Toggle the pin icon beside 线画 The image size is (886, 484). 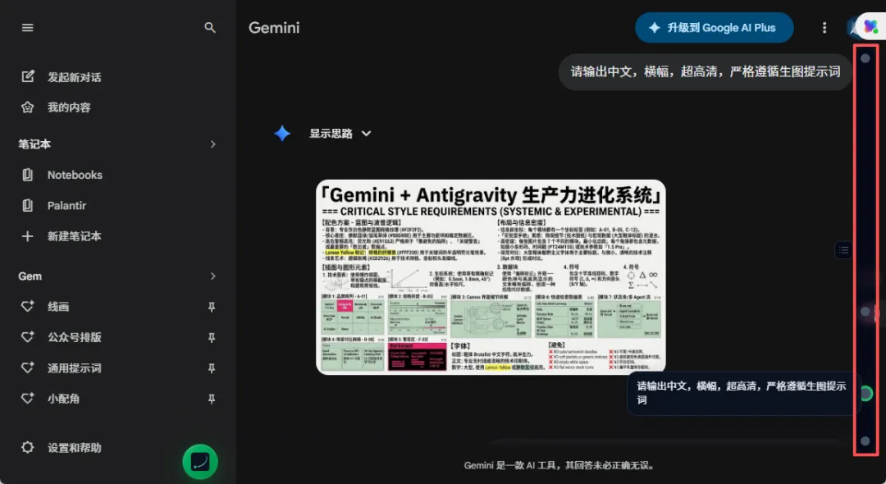[x=212, y=308]
